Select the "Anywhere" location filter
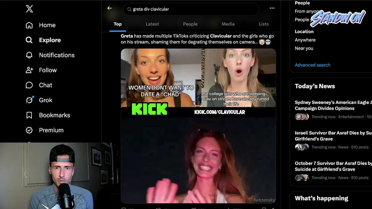 pyautogui.click(x=305, y=40)
